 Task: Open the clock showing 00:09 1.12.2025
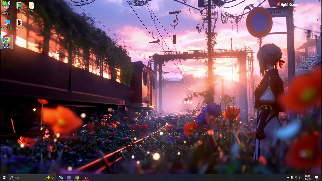pos(307,178)
